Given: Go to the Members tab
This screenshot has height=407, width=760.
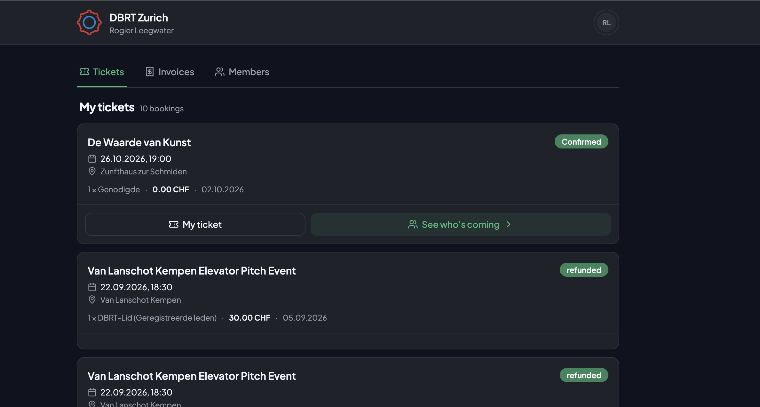Looking at the screenshot, I should [242, 72].
